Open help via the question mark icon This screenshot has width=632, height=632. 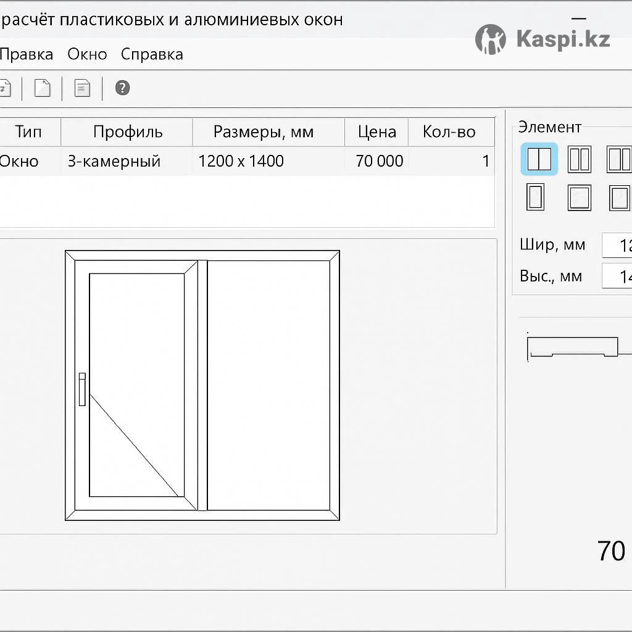[x=122, y=88]
